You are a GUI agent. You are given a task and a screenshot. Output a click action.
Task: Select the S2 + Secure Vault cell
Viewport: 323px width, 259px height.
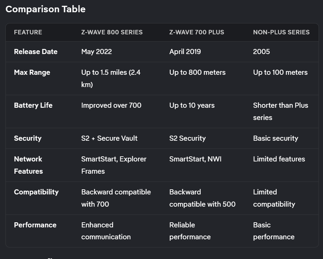click(109, 138)
